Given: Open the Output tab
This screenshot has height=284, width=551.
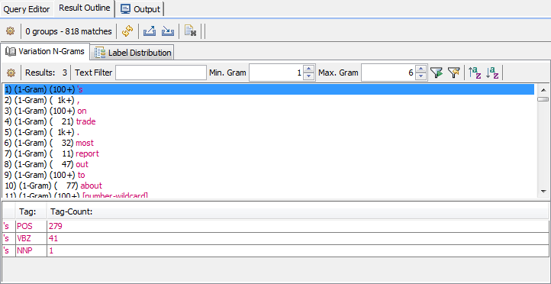Looking at the screenshot, I should click(x=140, y=9).
